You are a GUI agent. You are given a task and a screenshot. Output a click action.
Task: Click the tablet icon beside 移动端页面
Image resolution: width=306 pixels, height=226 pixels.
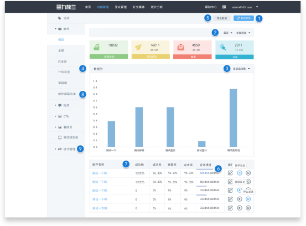[x=60, y=137]
